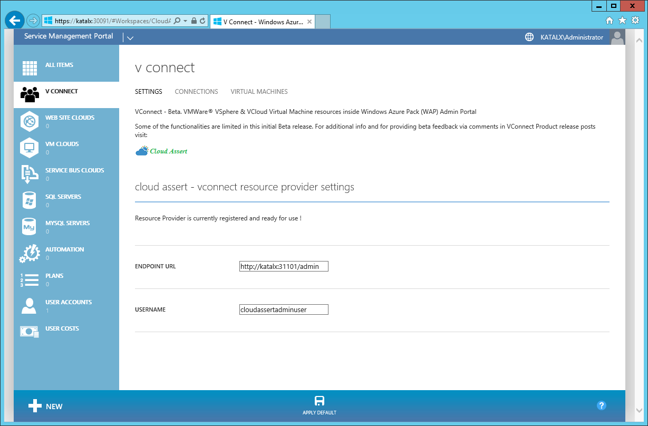The width and height of the screenshot is (648, 426).
Task: Click the Endpoint URL input field
Action: [284, 267]
